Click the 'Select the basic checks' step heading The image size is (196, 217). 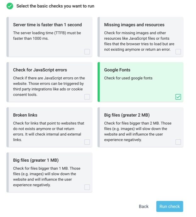pos(55,6)
